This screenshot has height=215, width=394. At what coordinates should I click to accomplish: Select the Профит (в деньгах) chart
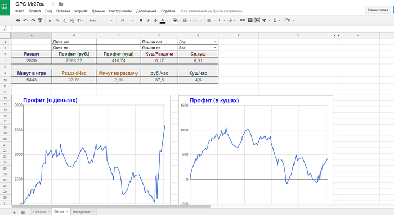(x=91, y=150)
